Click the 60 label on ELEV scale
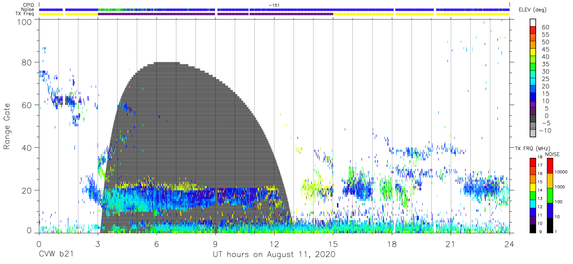 pos(545,27)
